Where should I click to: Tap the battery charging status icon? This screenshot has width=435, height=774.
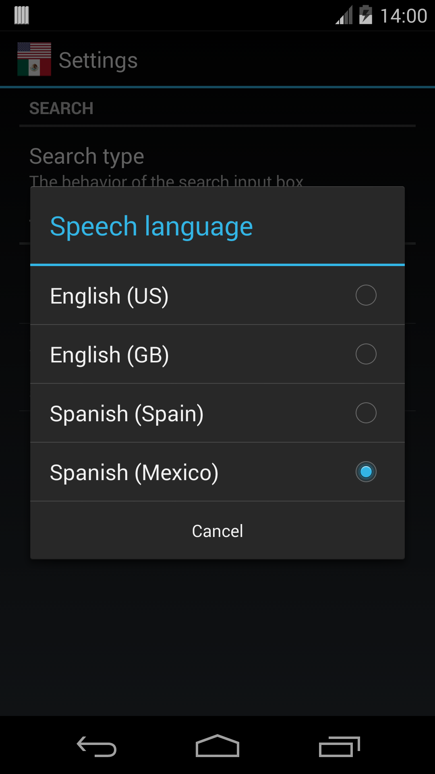coord(366,15)
